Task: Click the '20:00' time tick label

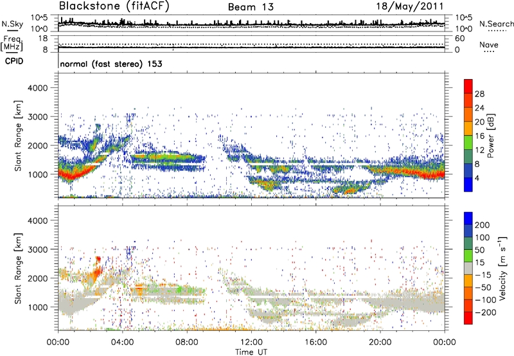Action: tap(380, 343)
